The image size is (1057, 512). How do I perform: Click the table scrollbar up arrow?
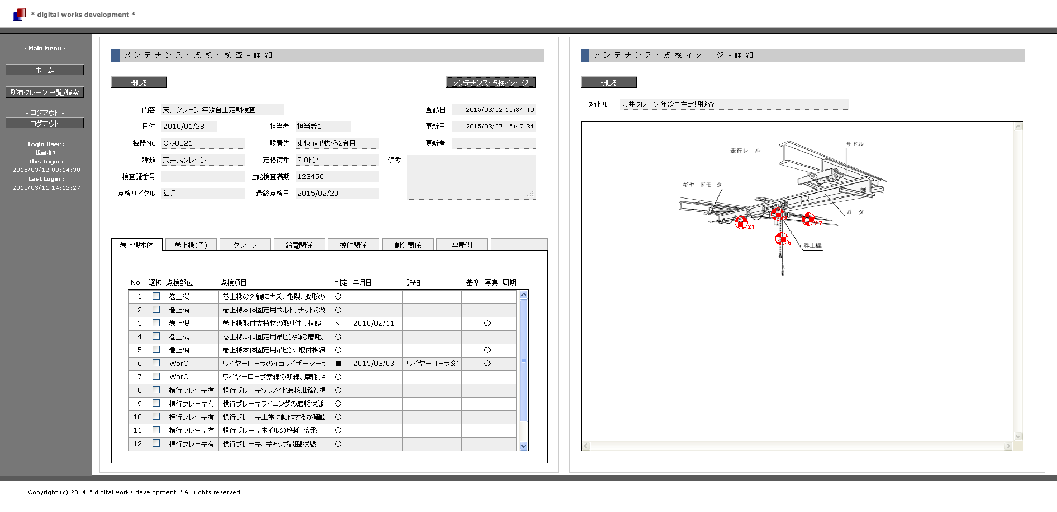click(x=523, y=295)
